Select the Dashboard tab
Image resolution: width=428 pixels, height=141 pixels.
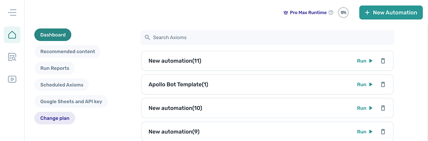pos(53,35)
